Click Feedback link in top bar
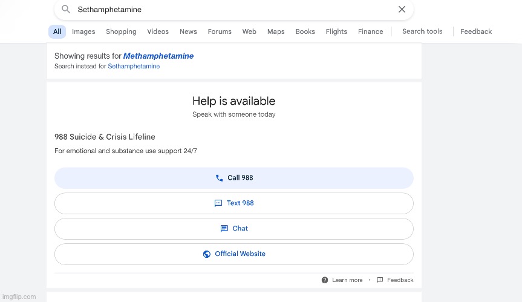The height and width of the screenshot is (302, 522). click(x=476, y=31)
